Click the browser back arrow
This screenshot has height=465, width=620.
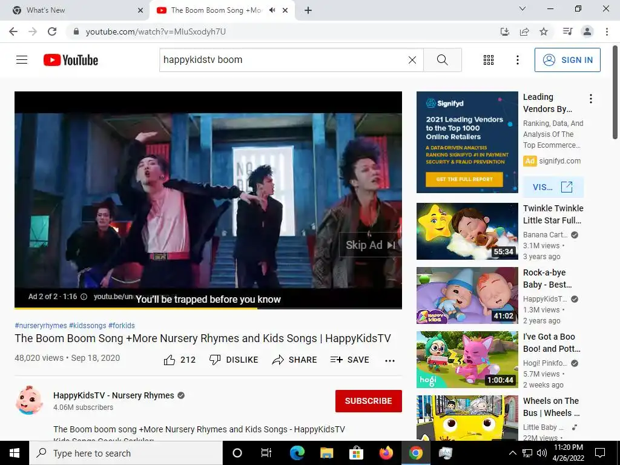tap(13, 31)
